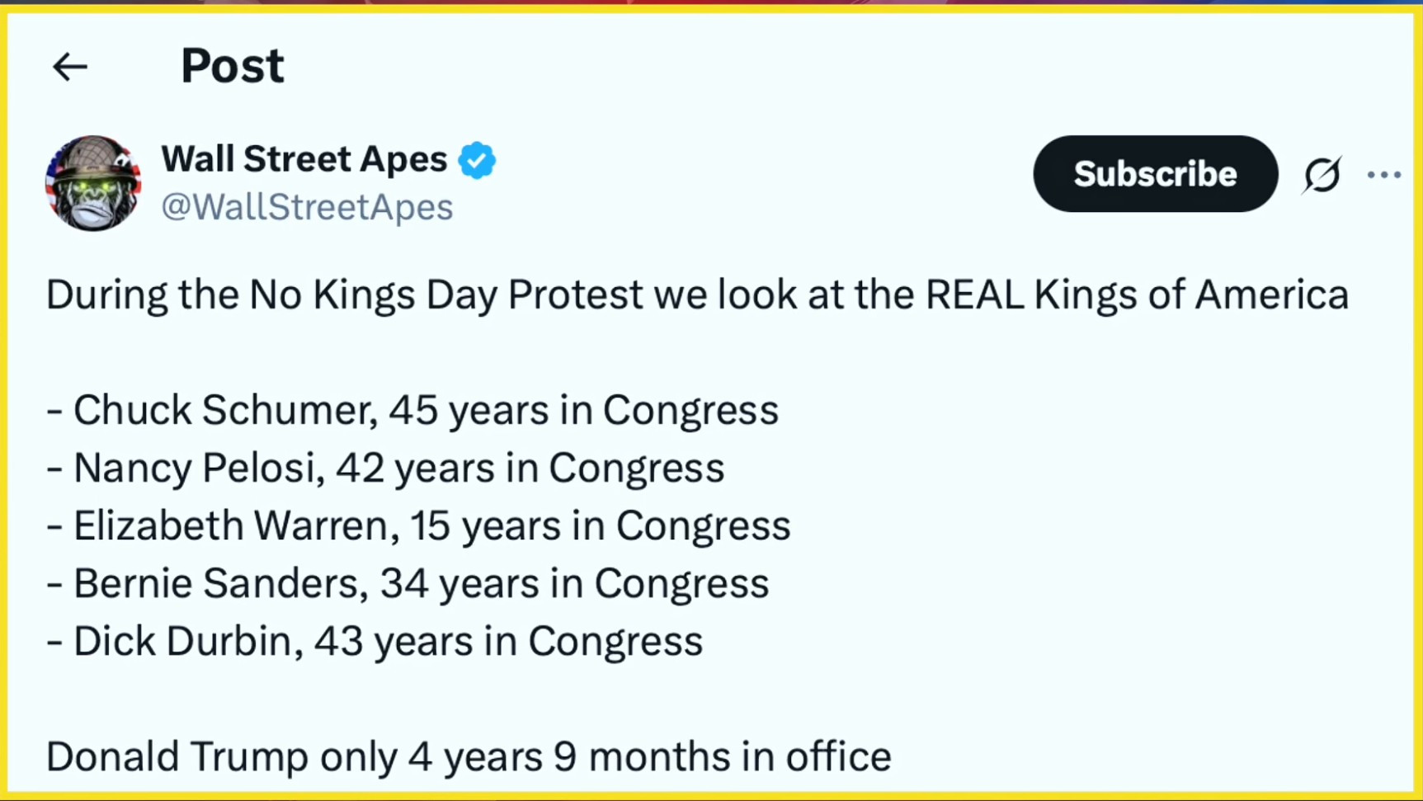Go back using the left arrow
Image resolution: width=1423 pixels, height=801 pixels.
pyautogui.click(x=70, y=67)
